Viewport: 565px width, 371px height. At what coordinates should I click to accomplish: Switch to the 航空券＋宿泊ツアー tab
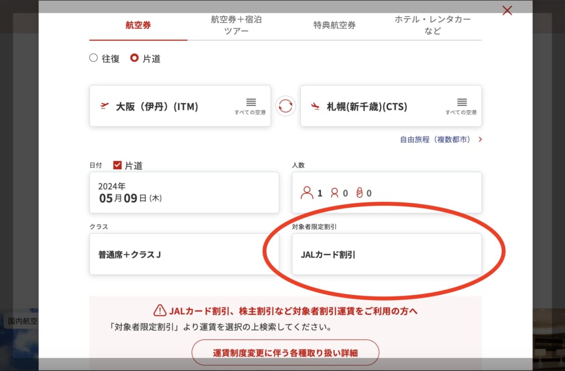point(236,25)
